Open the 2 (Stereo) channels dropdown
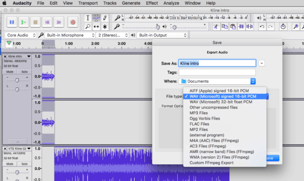Screen dimensions: 304x181 113,35
